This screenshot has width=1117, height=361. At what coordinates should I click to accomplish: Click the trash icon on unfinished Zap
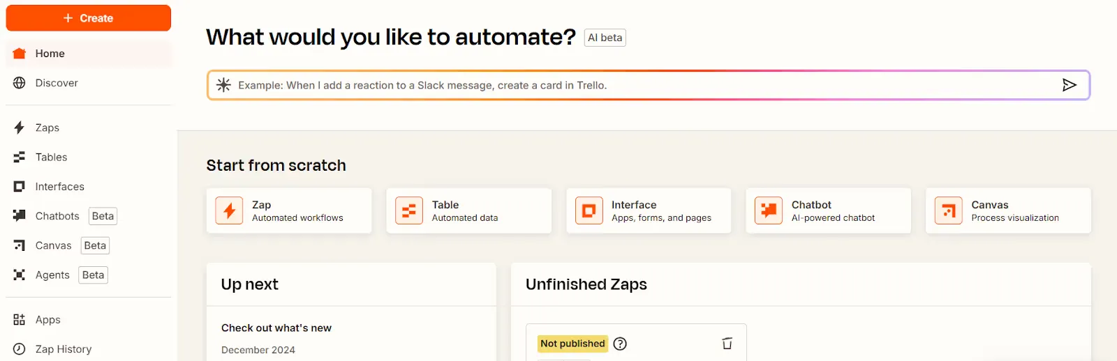pos(727,344)
